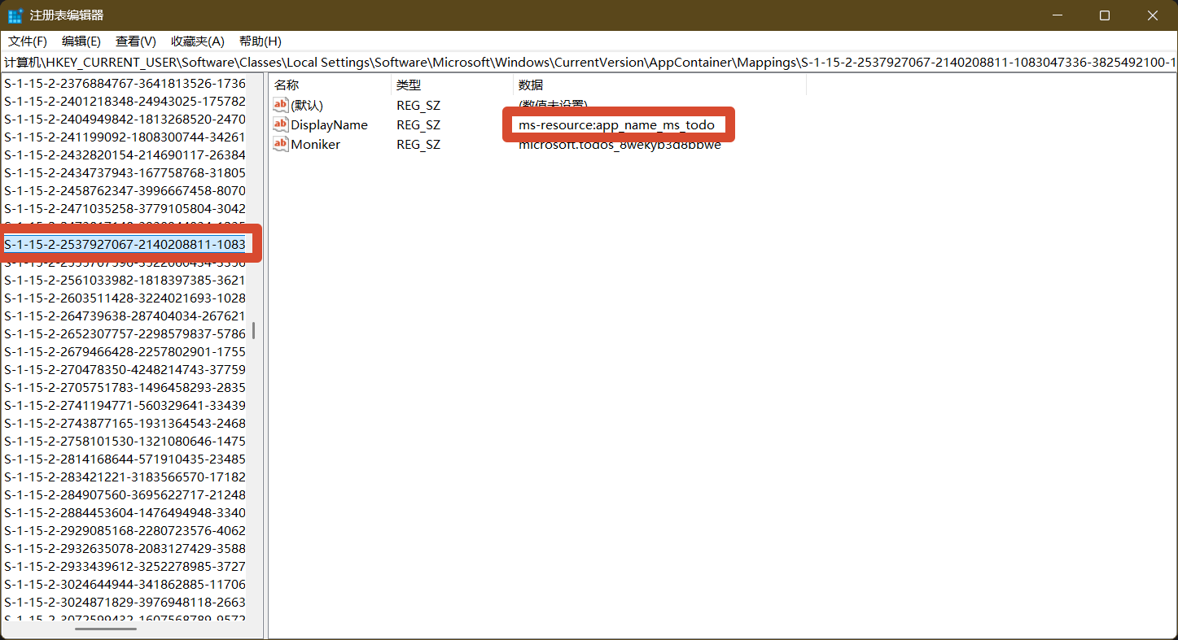1178x640 pixels.
Task: Click the tree pane vertical scrollbar thumb
Action: tap(253, 330)
